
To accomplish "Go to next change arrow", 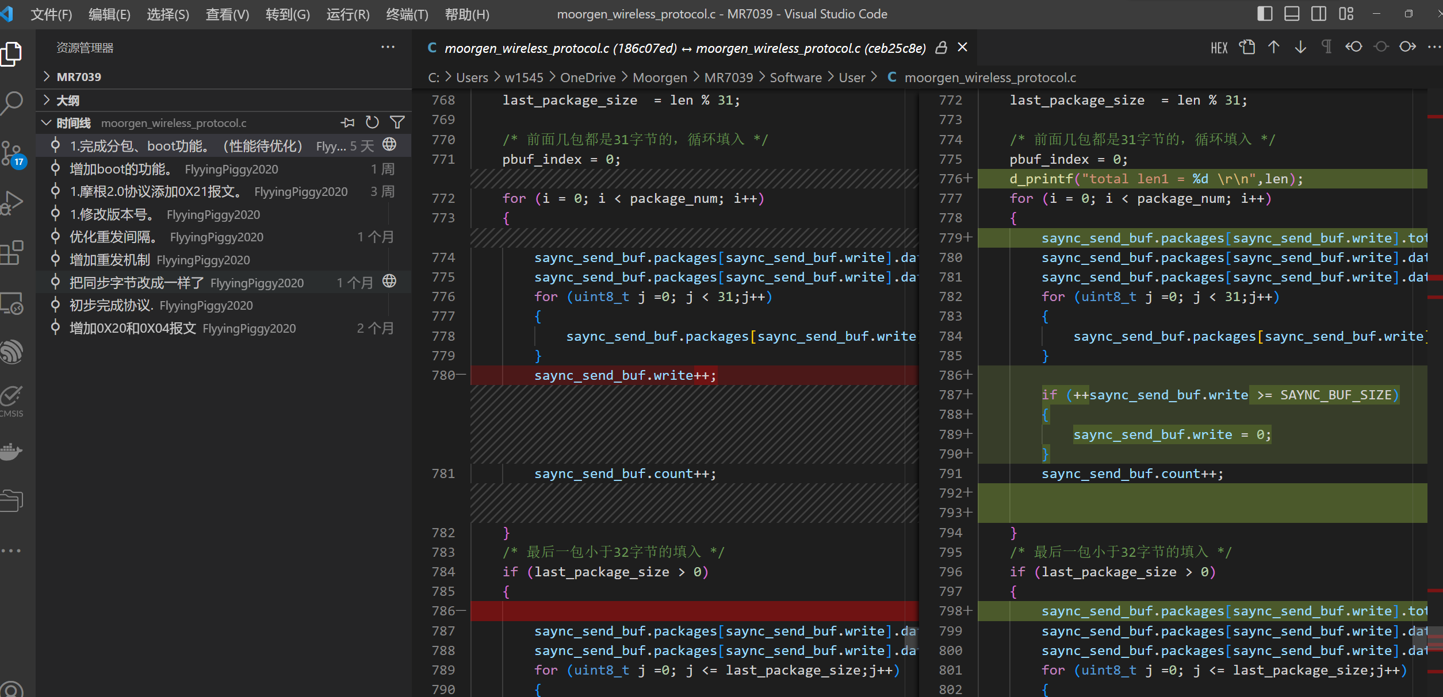I will 1300,47.
